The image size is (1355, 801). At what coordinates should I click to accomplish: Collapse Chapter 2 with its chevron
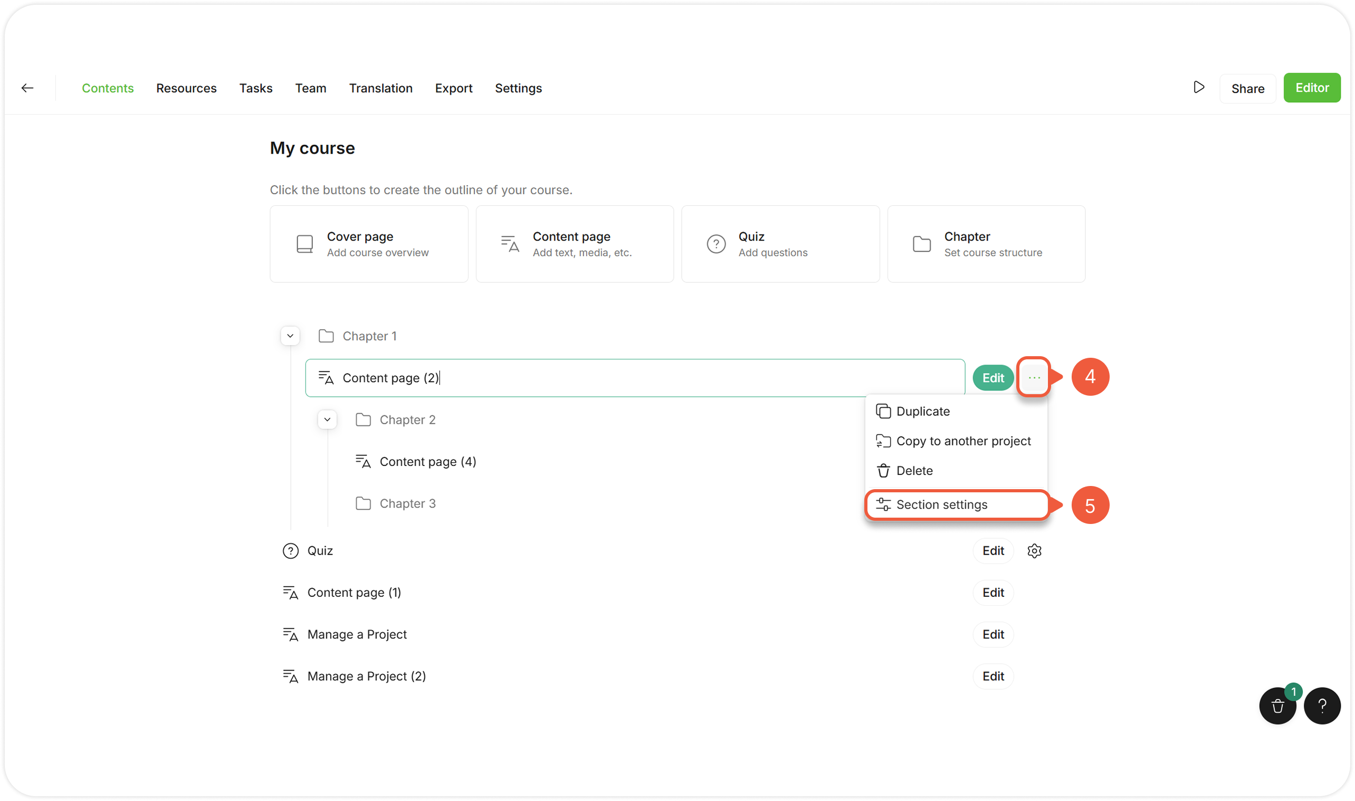click(327, 419)
